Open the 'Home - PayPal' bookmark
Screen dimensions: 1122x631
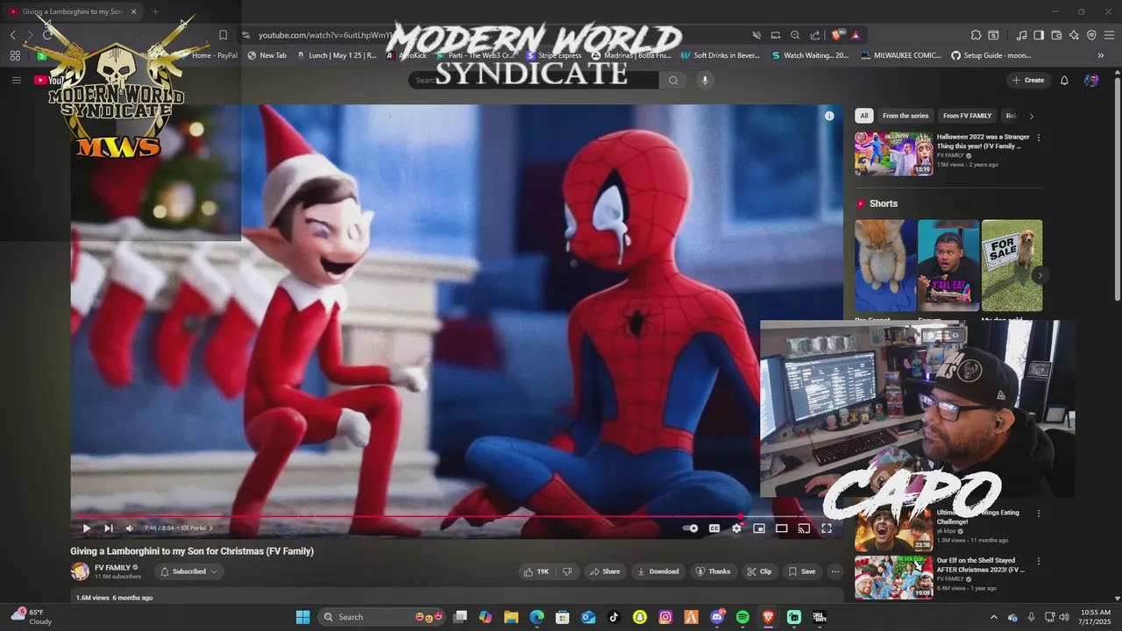tap(214, 55)
